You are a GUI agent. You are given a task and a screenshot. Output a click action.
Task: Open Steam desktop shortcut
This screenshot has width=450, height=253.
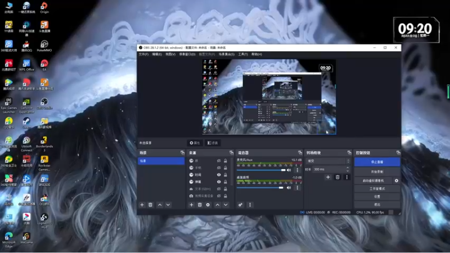(26, 123)
